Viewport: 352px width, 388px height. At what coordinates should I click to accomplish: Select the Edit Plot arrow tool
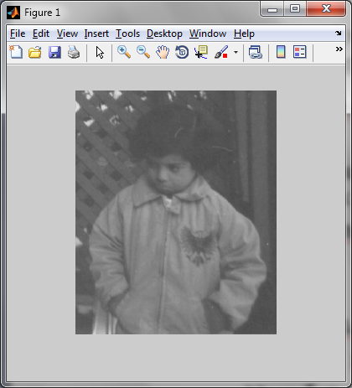(100, 52)
